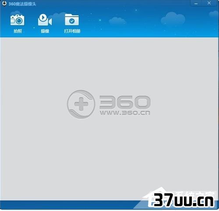Click the 360 plus-circle logo in preview

click(x=81, y=104)
